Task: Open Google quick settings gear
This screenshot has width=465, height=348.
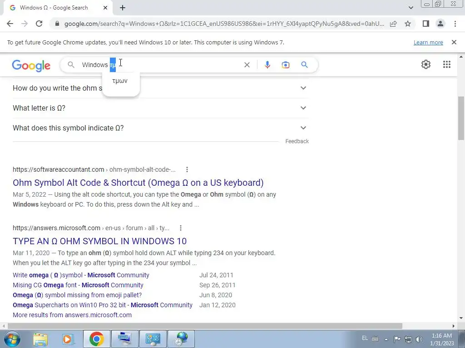Action: pos(426,64)
